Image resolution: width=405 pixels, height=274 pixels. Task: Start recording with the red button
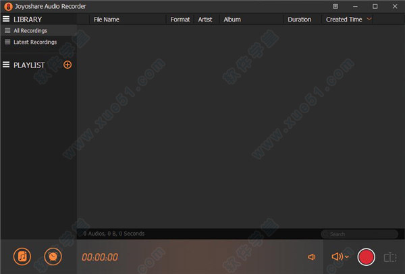point(367,256)
